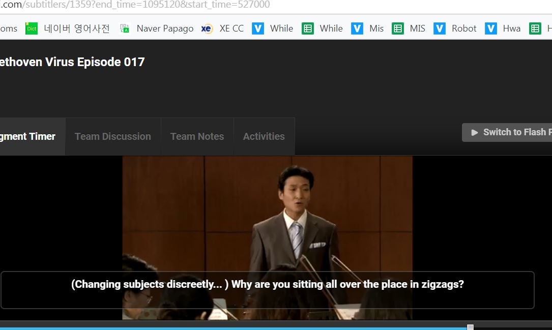Open the Hwa bookmark label
Image resolution: width=552 pixels, height=330 pixels.
[512, 28]
